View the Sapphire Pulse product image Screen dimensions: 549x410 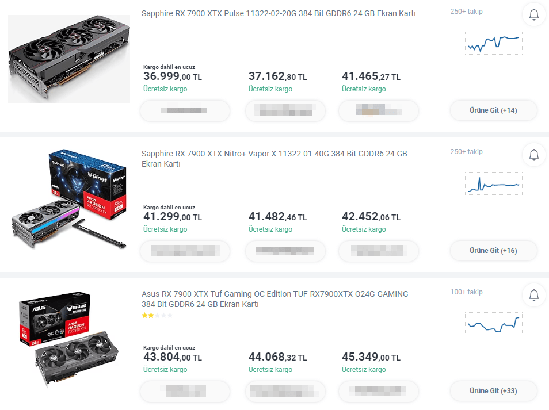click(69, 58)
